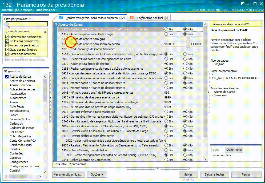This screenshot has height=183, width=265.
Task: Select Não for 1564 Desdobrar automático títulos de cartão
Action: (x=185, y=54)
